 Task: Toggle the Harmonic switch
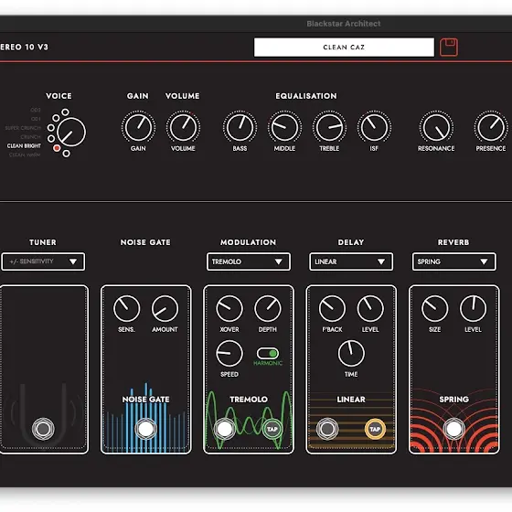click(268, 353)
